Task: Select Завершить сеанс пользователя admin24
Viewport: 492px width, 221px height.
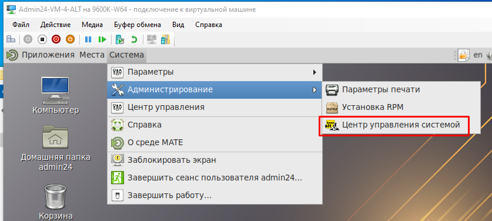Action: click(x=215, y=178)
